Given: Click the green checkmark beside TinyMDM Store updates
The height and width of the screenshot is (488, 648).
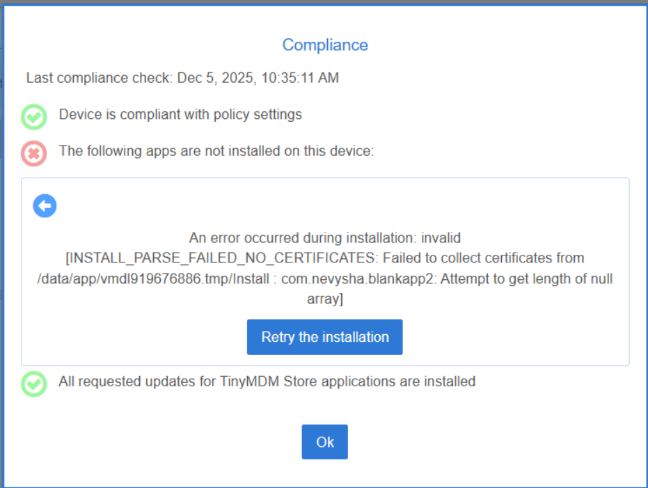Looking at the screenshot, I should pyautogui.click(x=33, y=384).
